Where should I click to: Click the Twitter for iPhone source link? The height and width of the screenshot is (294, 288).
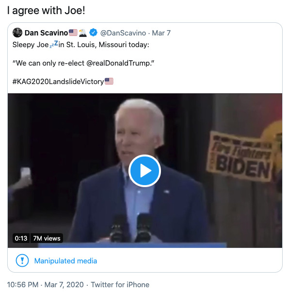coord(120,285)
